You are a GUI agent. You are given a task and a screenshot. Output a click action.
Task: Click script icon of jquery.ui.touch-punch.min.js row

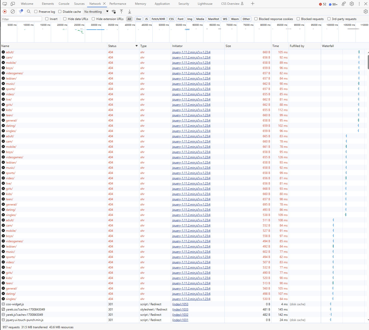click(x=3, y=320)
